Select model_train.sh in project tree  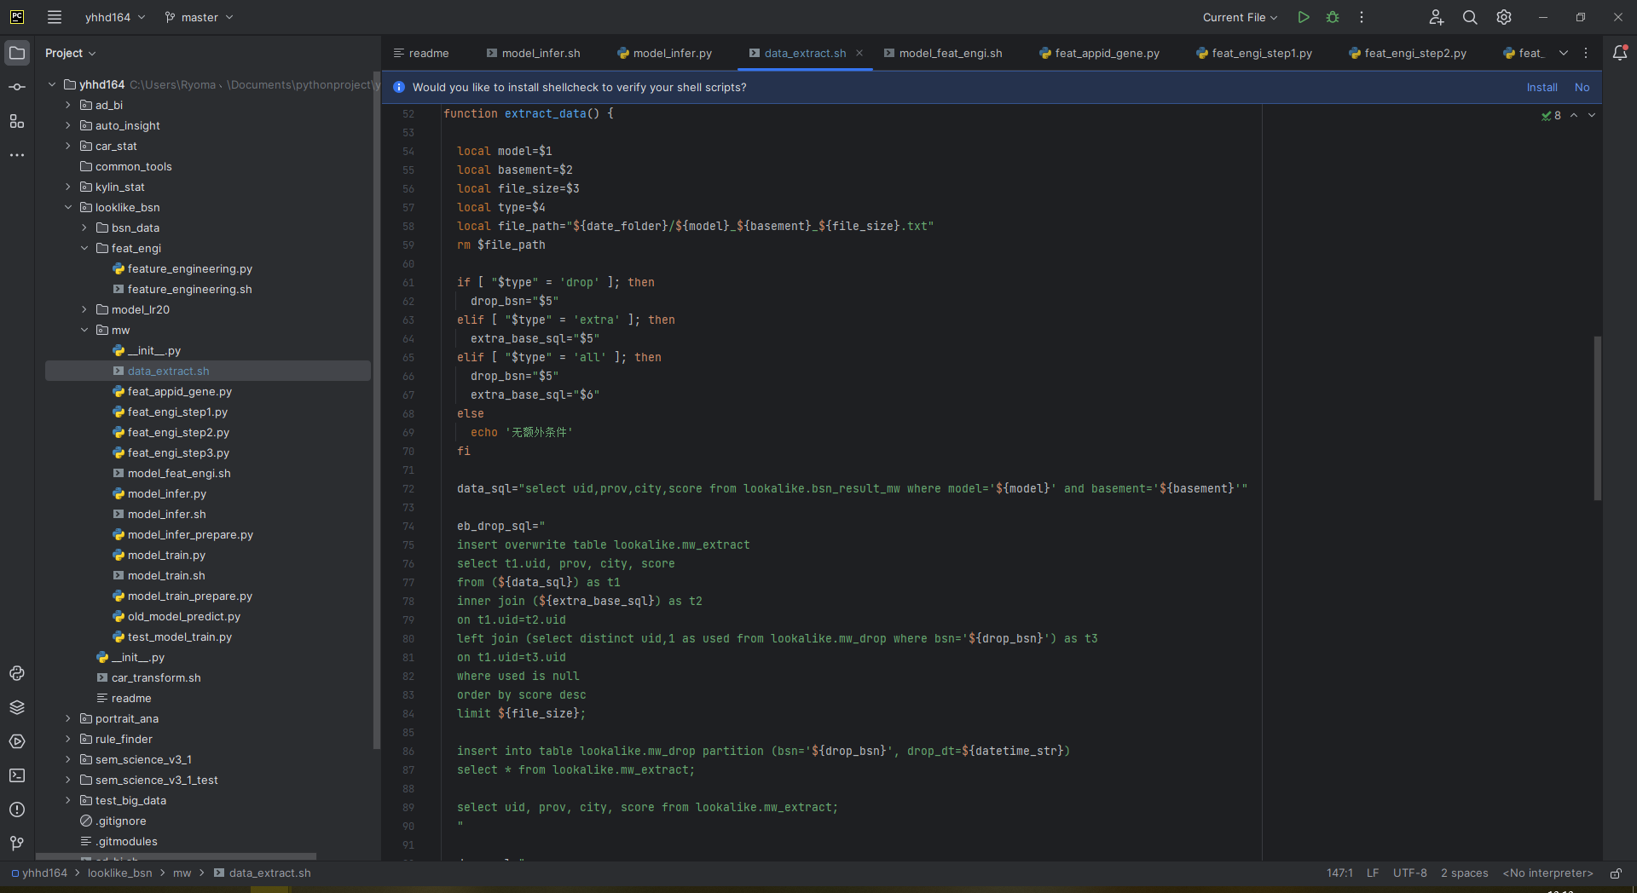tap(166, 575)
